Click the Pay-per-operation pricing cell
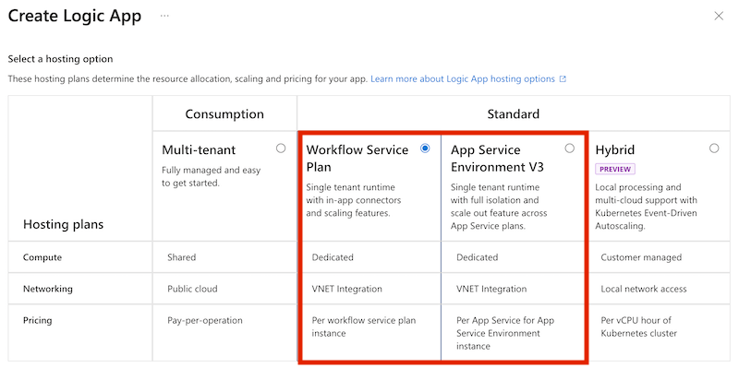739x380 pixels. 204,320
